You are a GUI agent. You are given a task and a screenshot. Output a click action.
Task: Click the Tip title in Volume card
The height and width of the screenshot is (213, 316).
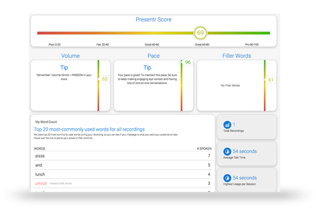pos(64,67)
